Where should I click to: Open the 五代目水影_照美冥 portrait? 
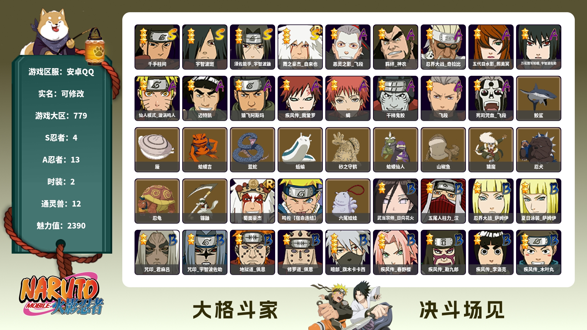[491, 47]
